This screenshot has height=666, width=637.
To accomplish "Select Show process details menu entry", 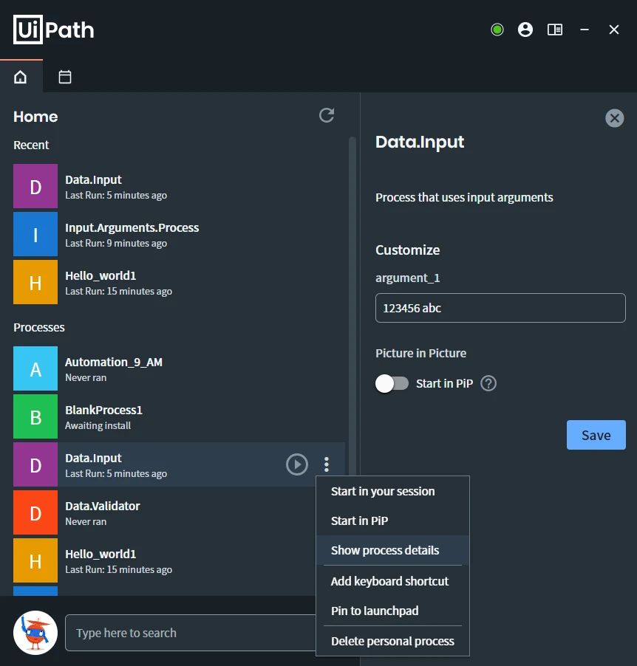I will click(x=392, y=550).
